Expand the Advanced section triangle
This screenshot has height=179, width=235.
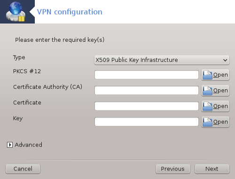pos(10,145)
